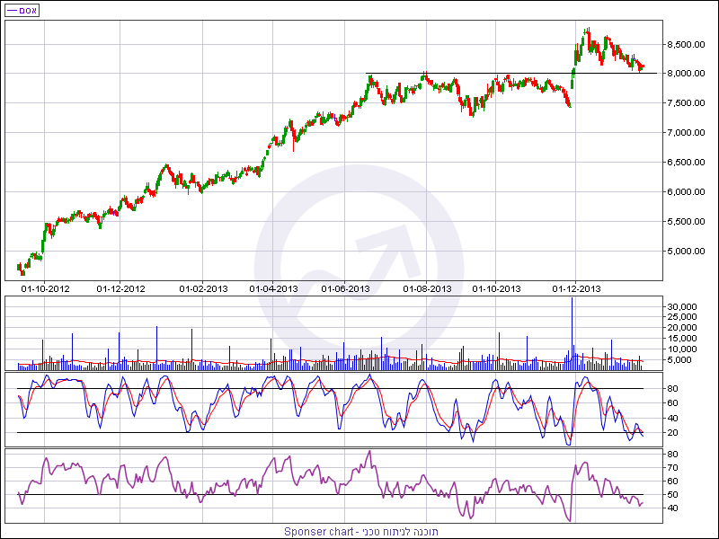Click the 01-10-2012 date label
Image resolution: width=719 pixels, height=539 pixels.
coord(46,288)
